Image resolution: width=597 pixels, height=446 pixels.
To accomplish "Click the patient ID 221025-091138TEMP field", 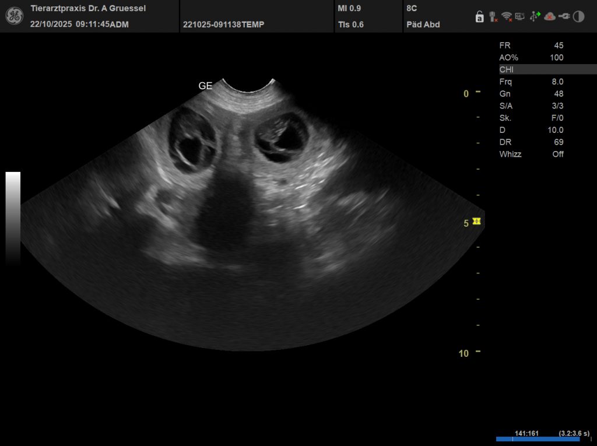I will pyautogui.click(x=223, y=24).
